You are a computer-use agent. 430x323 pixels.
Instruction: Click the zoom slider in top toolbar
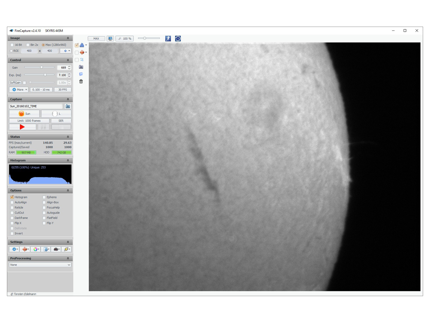[x=149, y=38]
